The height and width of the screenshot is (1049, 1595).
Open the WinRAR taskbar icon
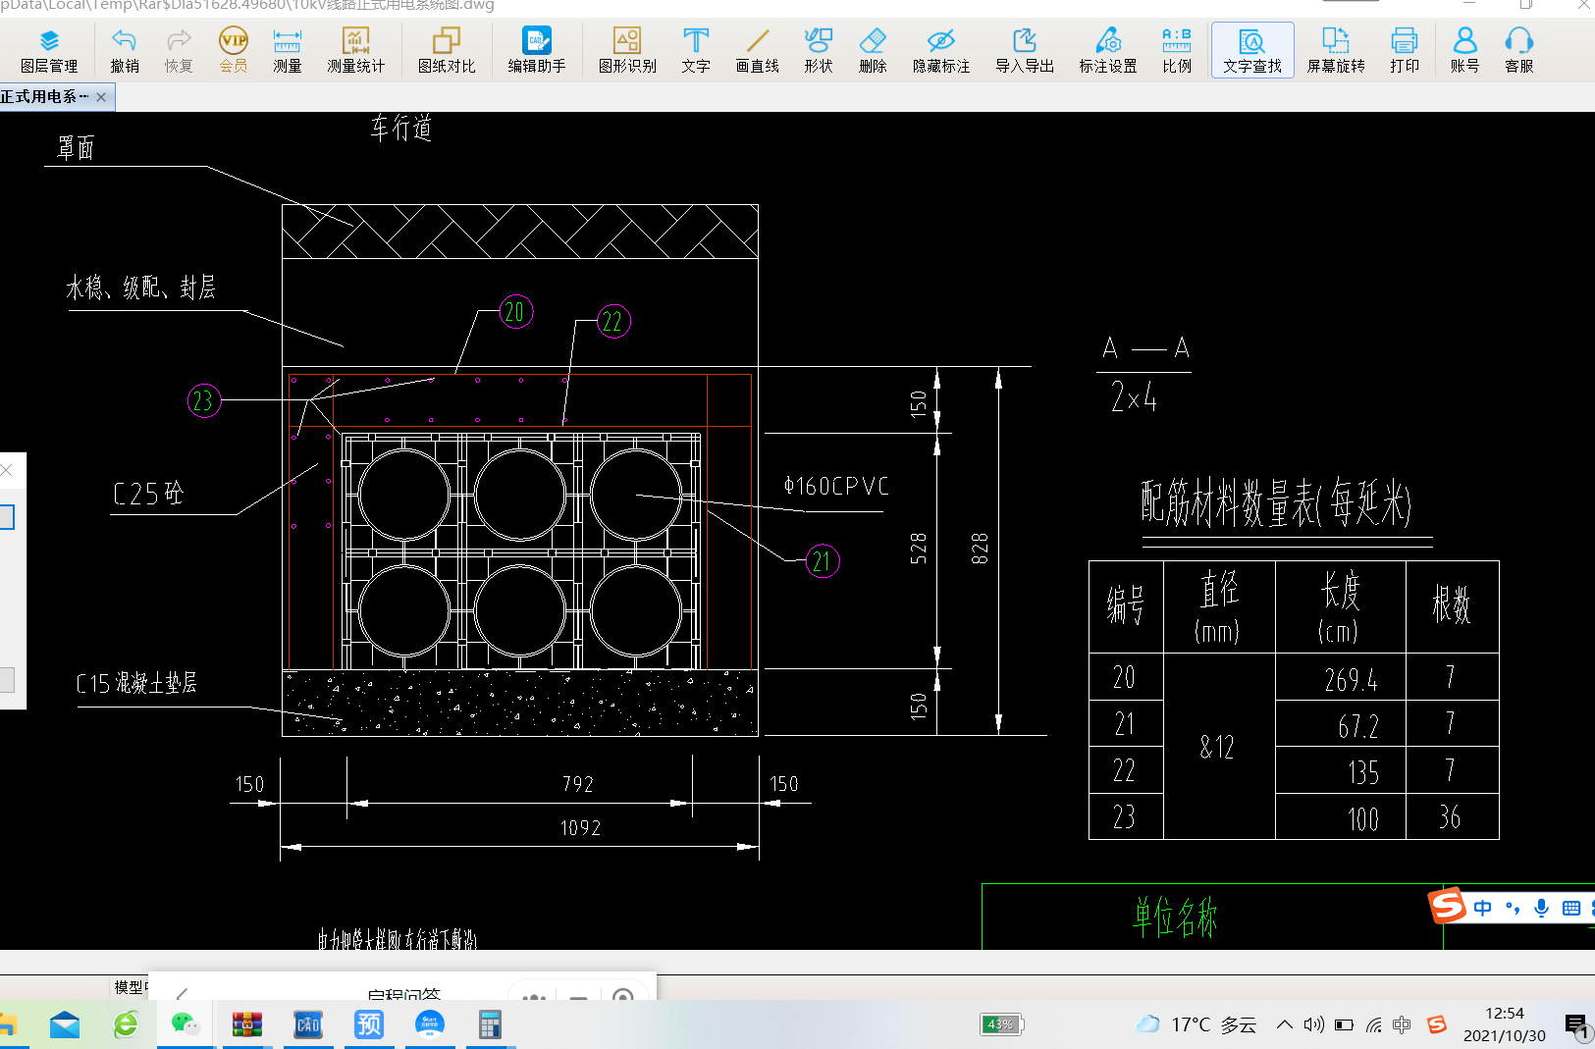[247, 1024]
